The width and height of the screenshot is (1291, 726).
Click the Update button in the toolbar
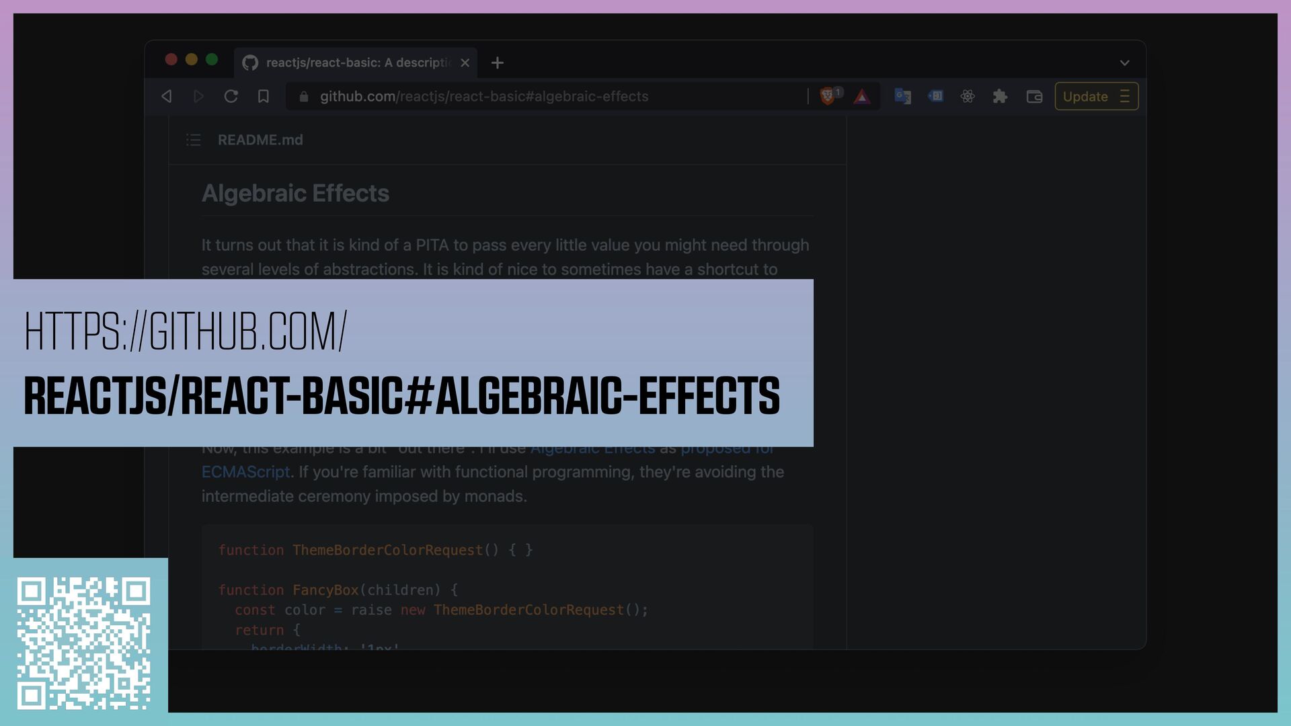pos(1096,96)
